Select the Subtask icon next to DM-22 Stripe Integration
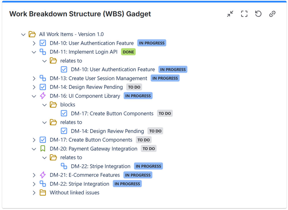The width and height of the screenshot is (288, 210). pyautogui.click(x=43, y=184)
